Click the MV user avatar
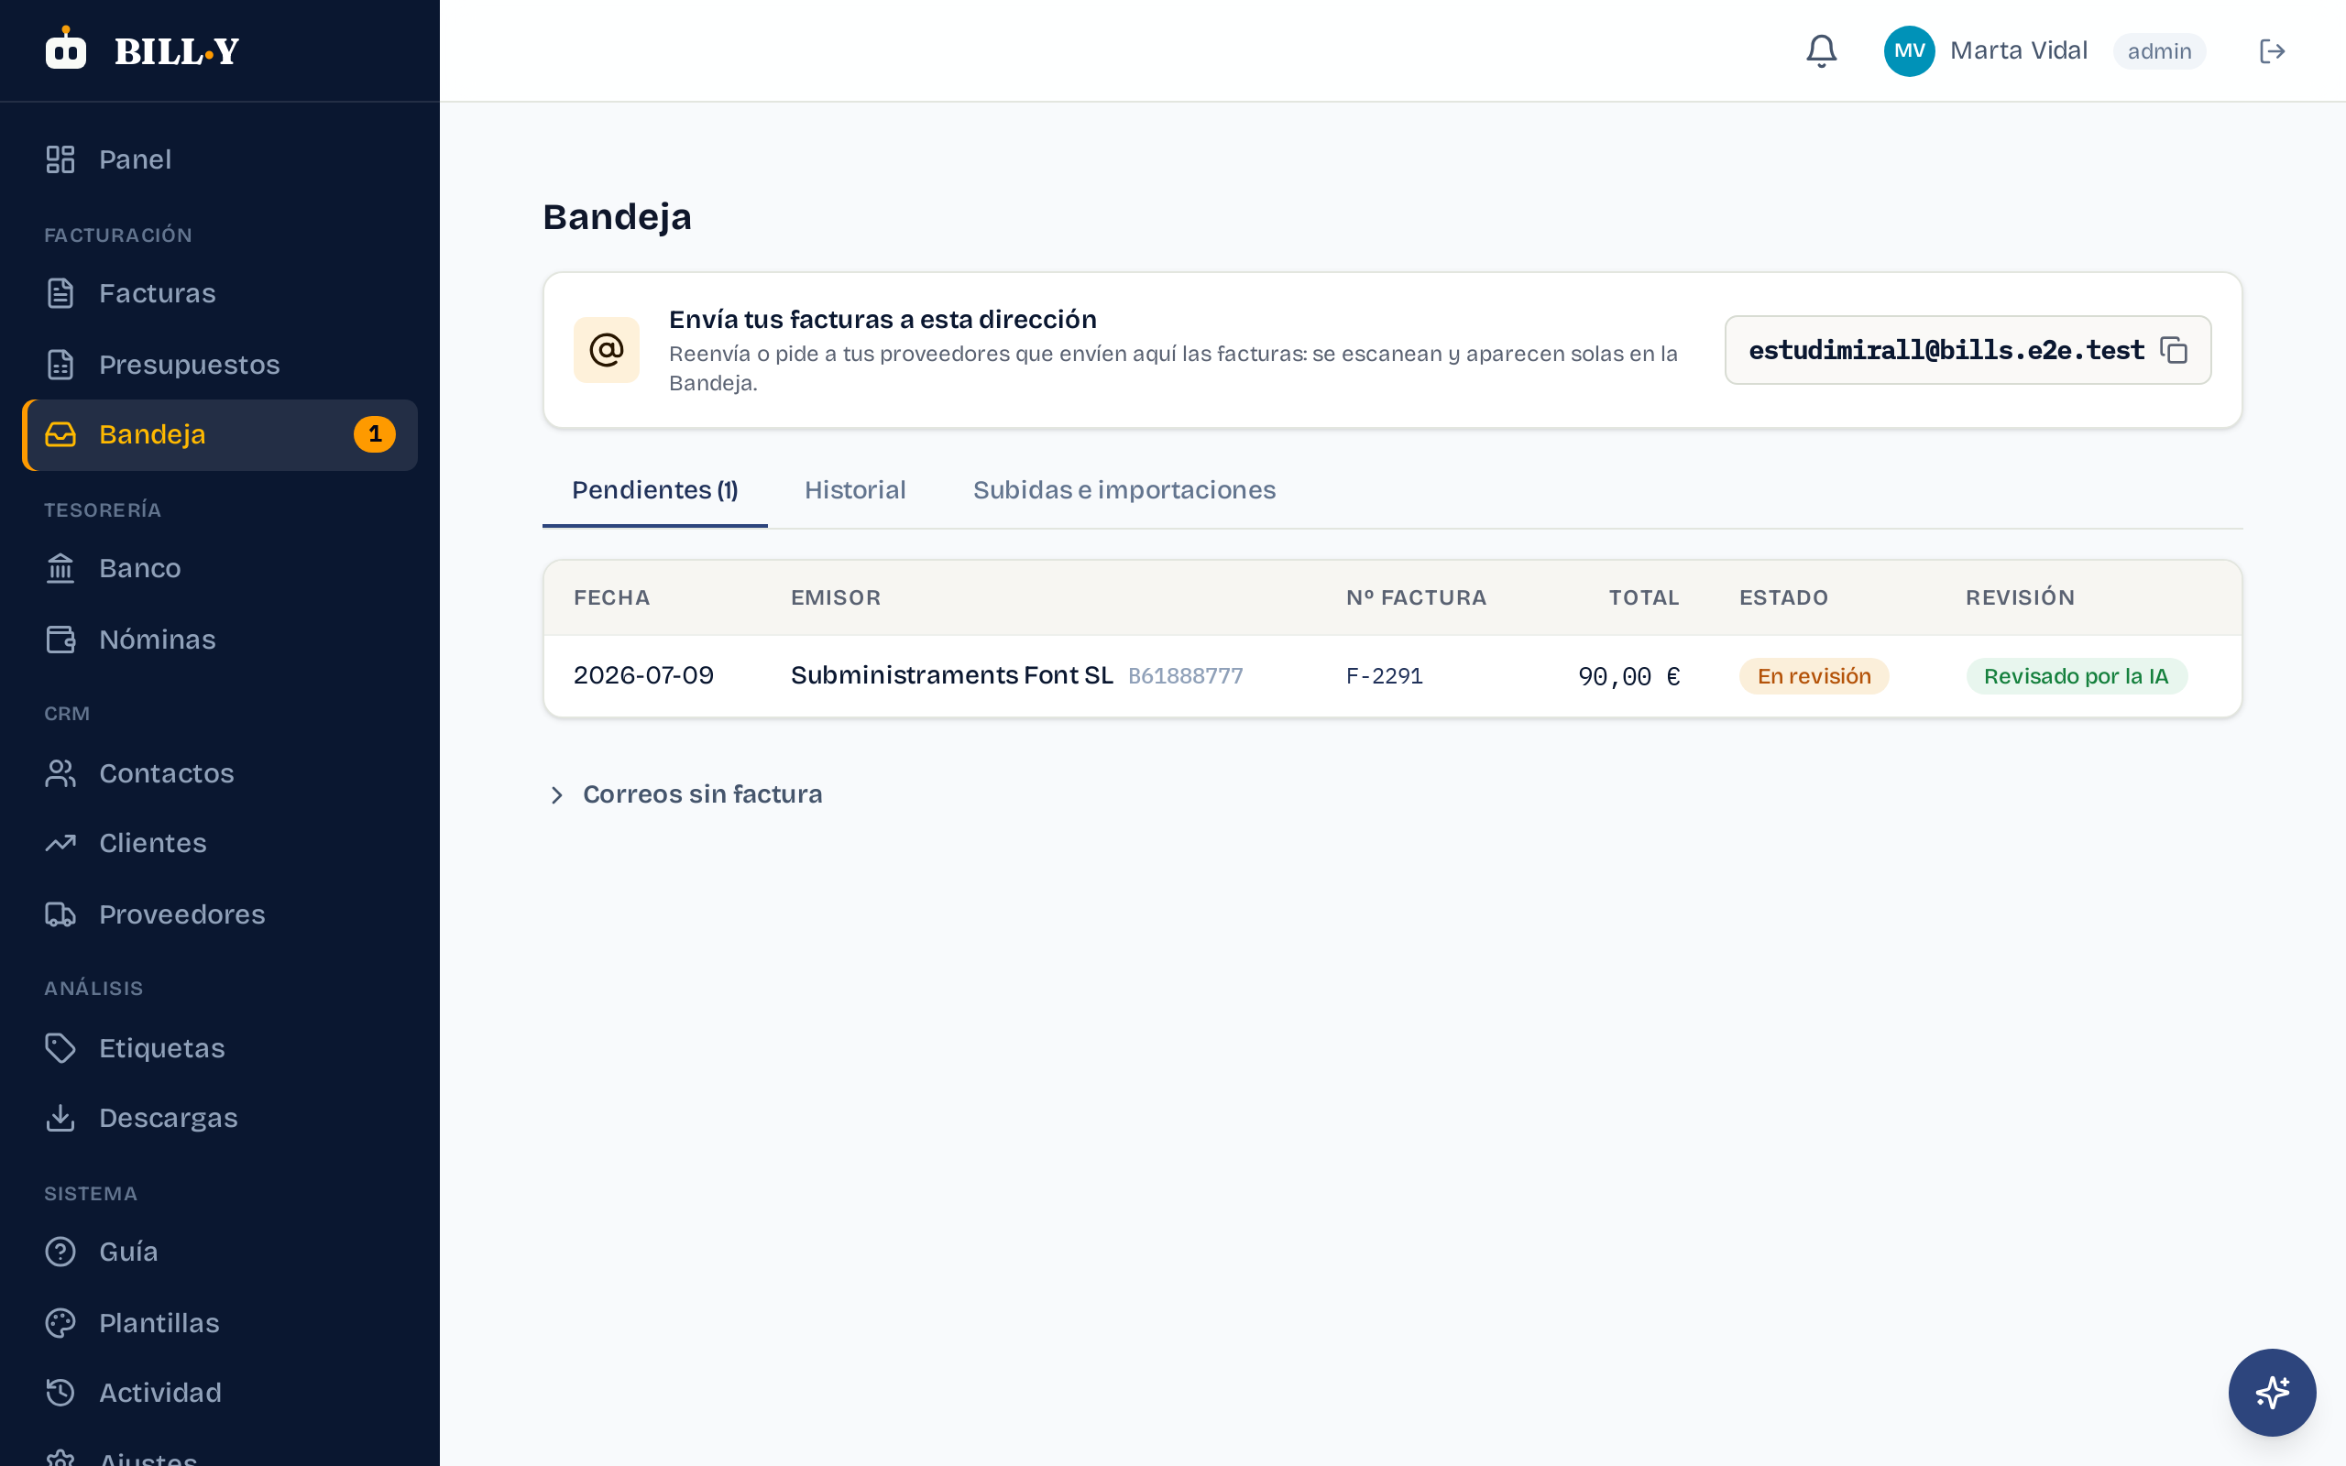 pyautogui.click(x=1909, y=50)
